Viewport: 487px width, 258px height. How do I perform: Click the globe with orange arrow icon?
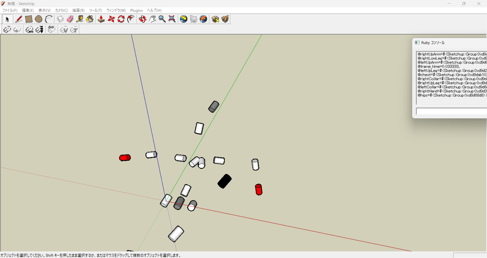tap(203, 19)
